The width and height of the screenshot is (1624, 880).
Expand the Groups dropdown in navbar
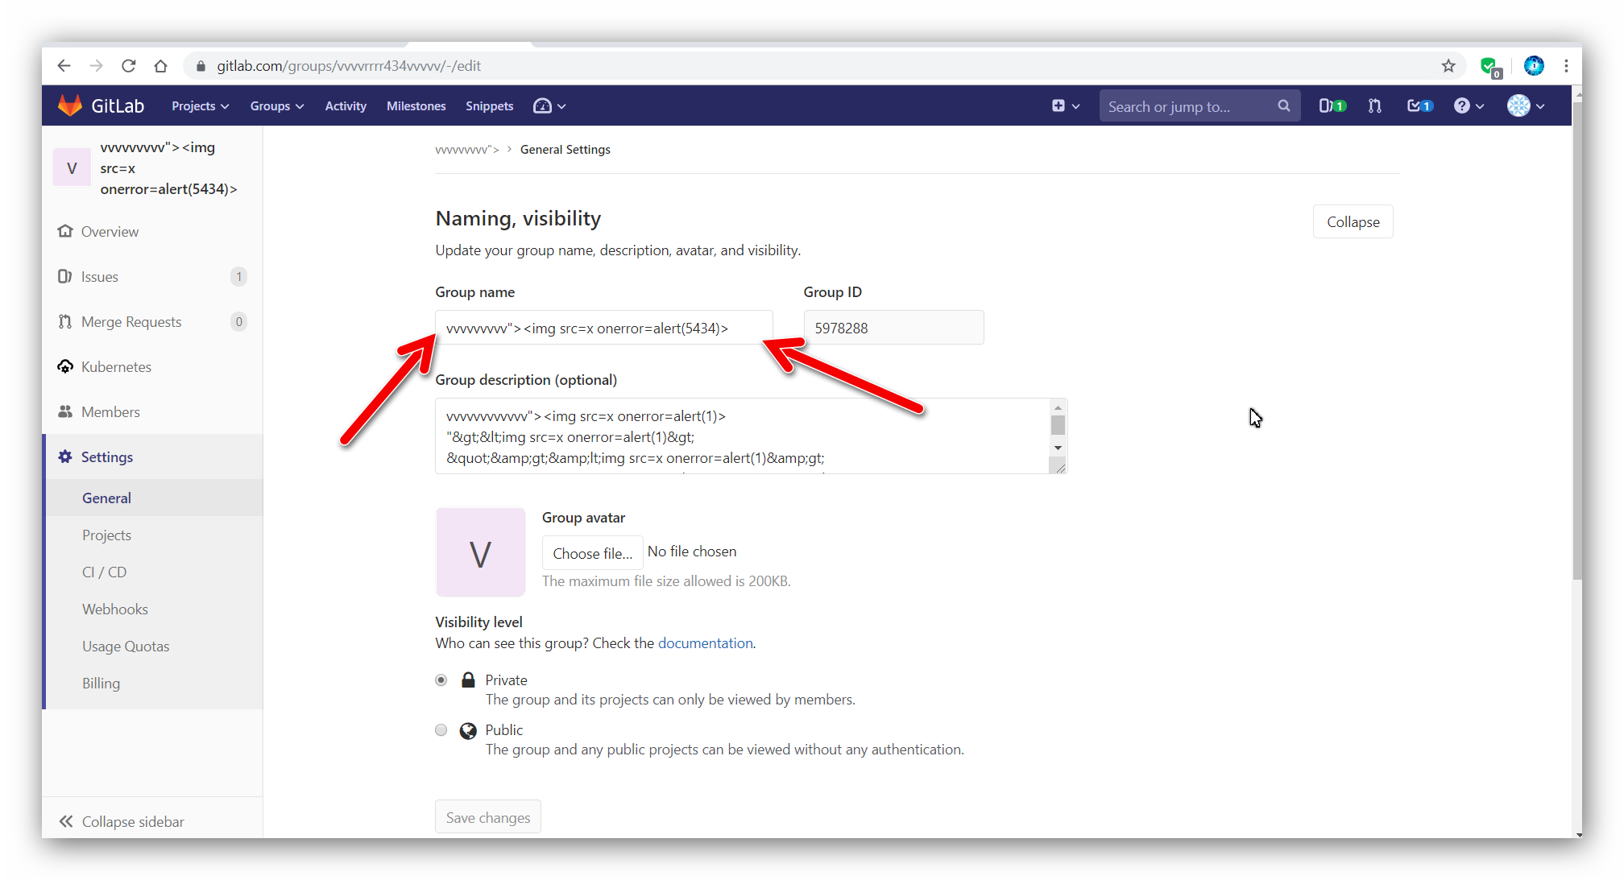tap(276, 106)
